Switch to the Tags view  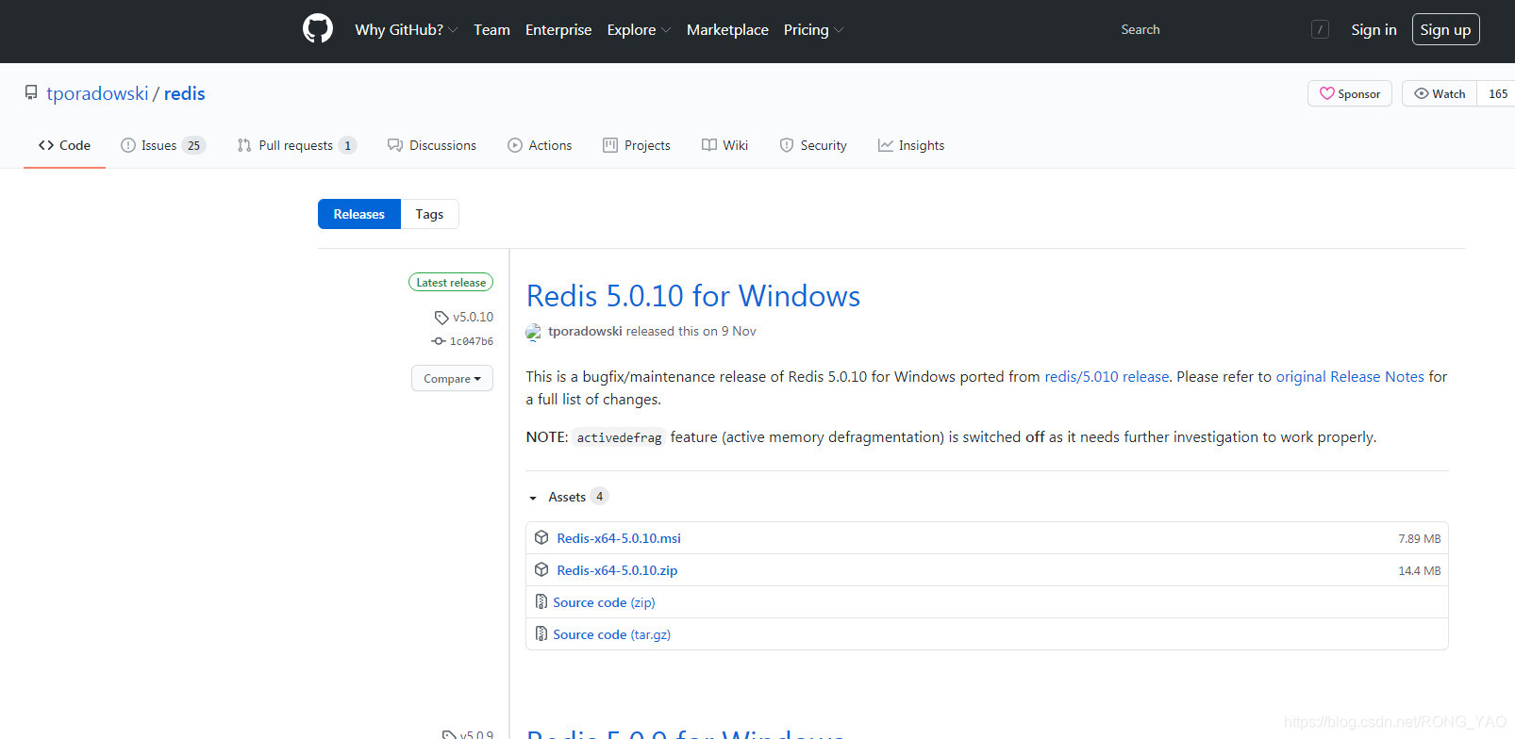coord(429,214)
